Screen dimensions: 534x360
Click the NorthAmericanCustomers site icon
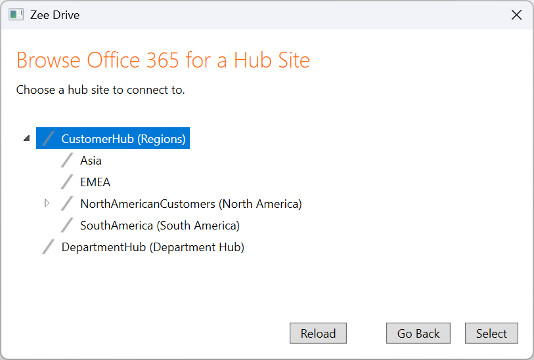(67, 204)
